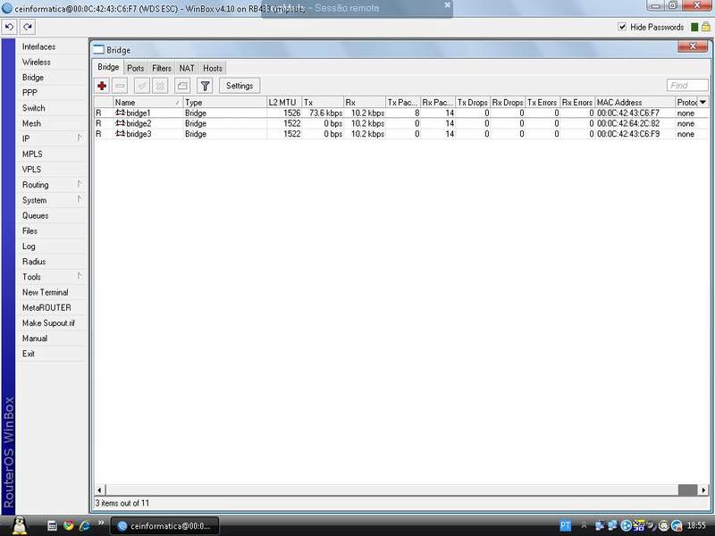This screenshot has width=715, height=536.
Task: Click the taskbar clock 18:55
Action: tap(696, 525)
